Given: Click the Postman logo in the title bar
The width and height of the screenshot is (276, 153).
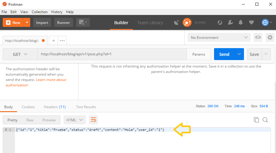Looking at the screenshot, I should pyautogui.click(x=4, y=4).
